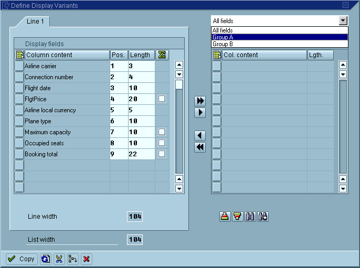Click the Copy button
This screenshot has height=268, width=360.
[x=22, y=259]
